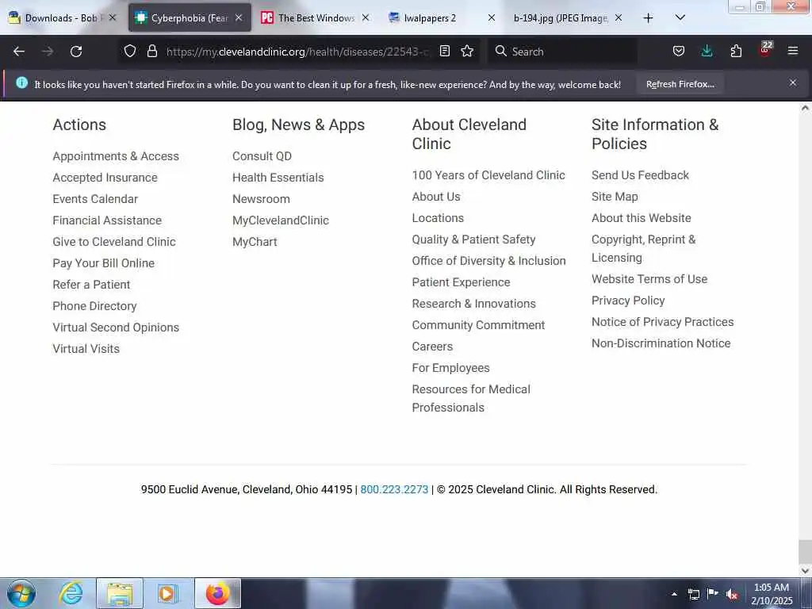Dismiss the Refresh Firefox notification bar
This screenshot has width=812, height=609.
click(x=792, y=82)
